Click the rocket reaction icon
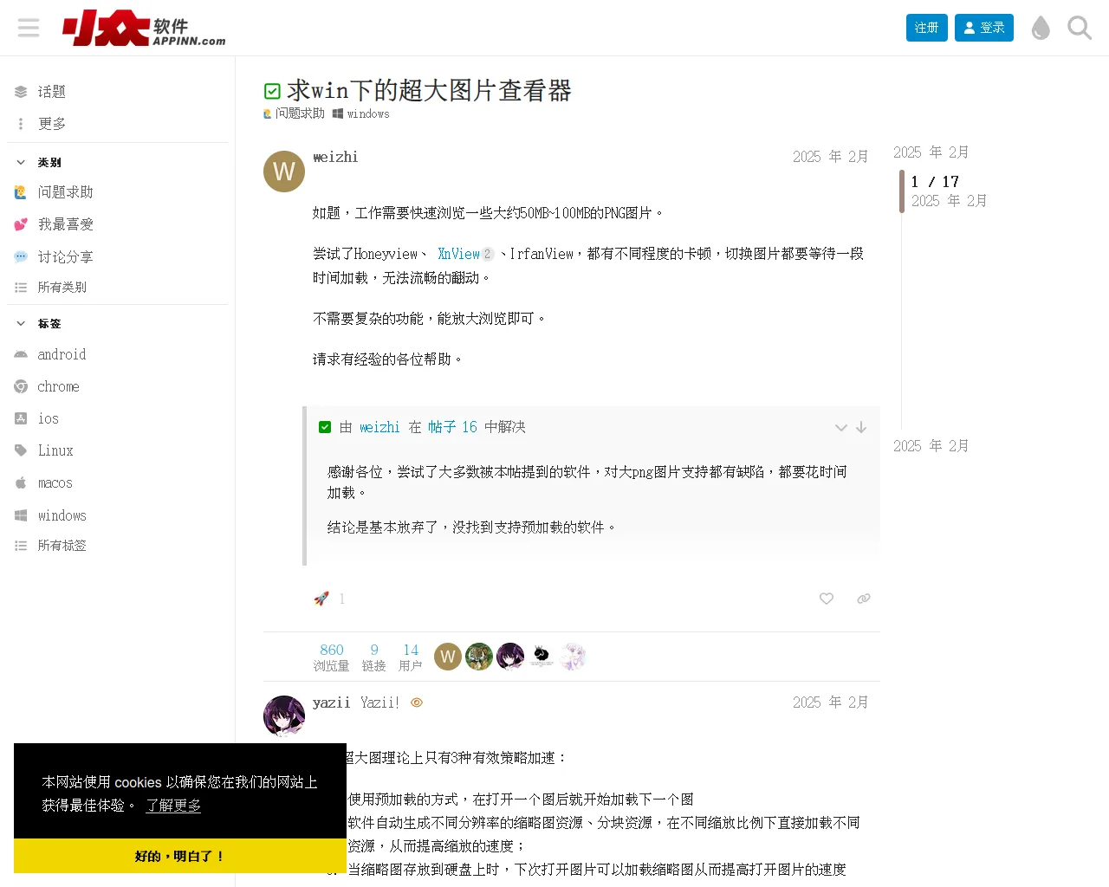1109x887 pixels. (321, 599)
